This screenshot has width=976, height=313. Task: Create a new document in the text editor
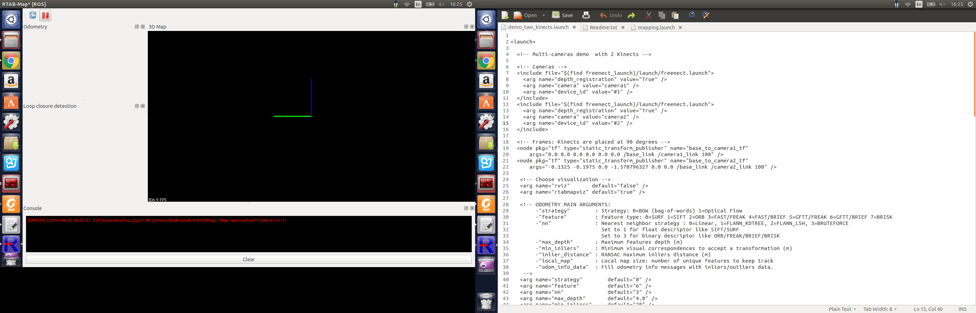pos(505,15)
